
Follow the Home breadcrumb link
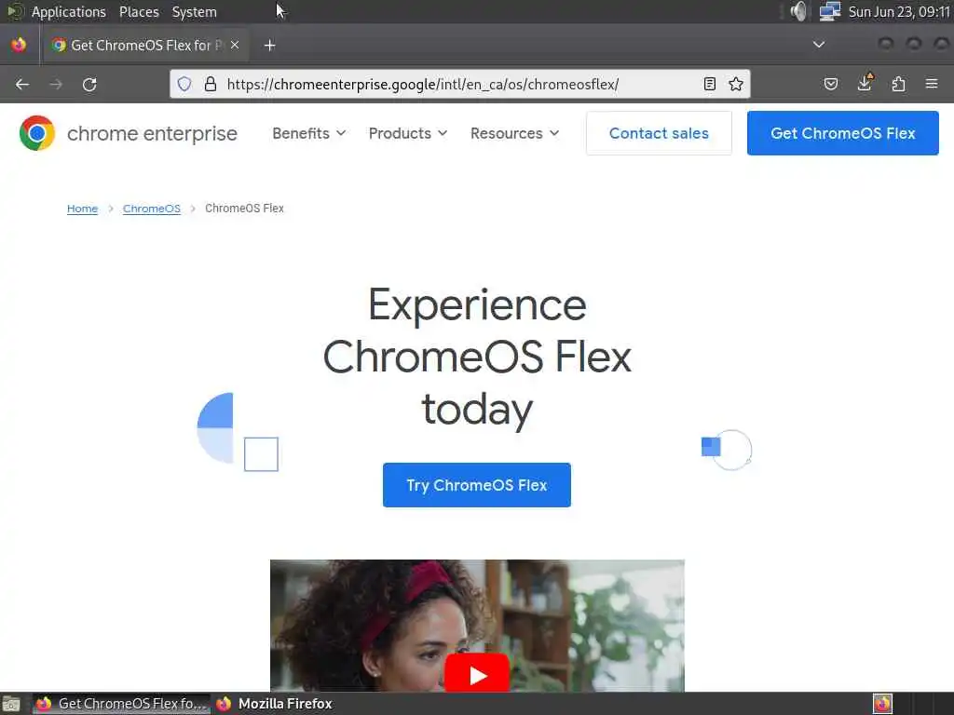point(82,209)
